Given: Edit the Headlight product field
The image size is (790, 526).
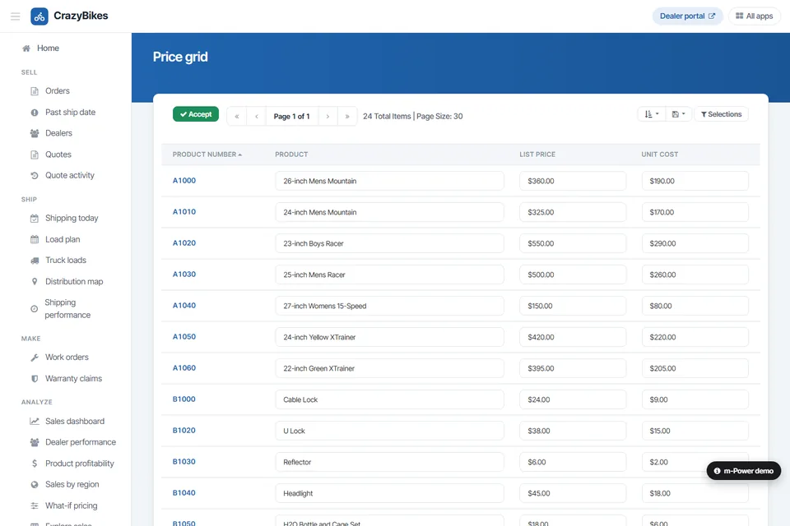Looking at the screenshot, I should point(389,493).
